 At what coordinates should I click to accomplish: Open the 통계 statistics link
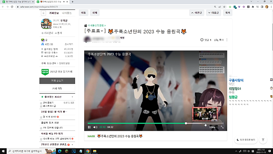click(x=58, y=33)
